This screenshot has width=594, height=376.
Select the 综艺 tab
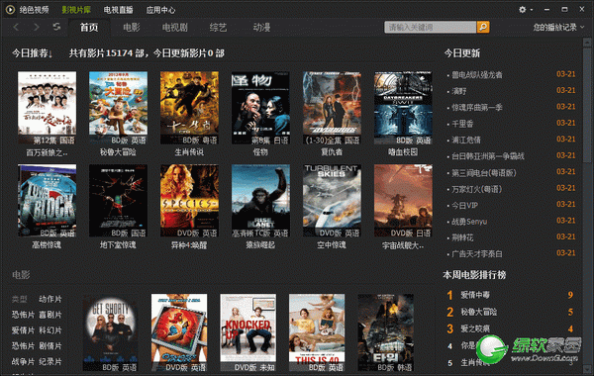click(x=218, y=28)
